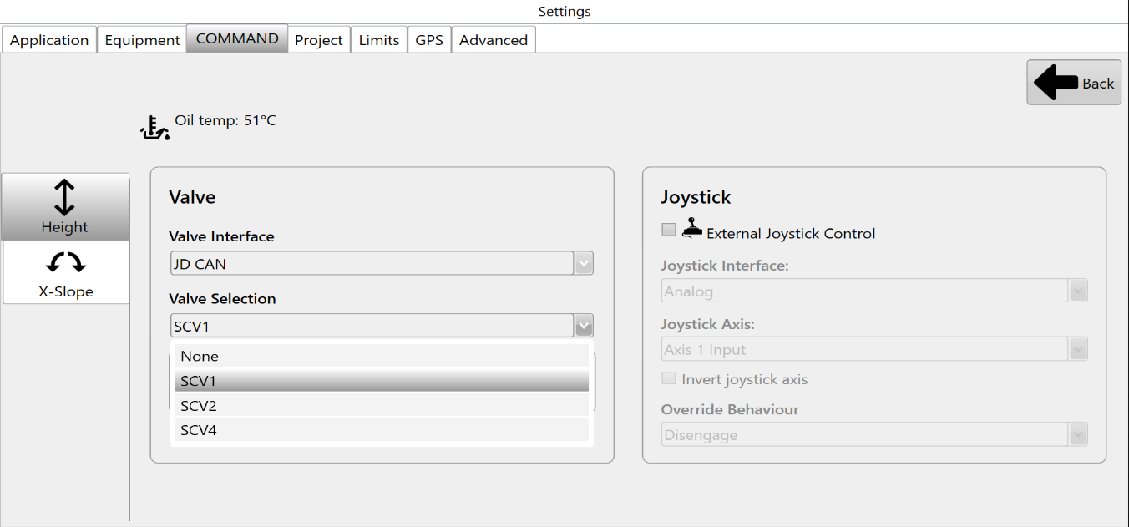Viewport: 1129px width, 527px height.
Task: Enable the External Joystick Control checkbox
Action: (668, 230)
